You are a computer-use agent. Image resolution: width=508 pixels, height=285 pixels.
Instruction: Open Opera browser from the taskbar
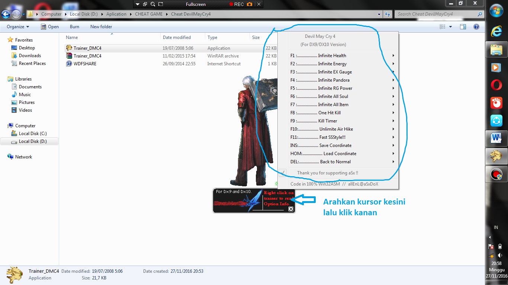pos(496,85)
